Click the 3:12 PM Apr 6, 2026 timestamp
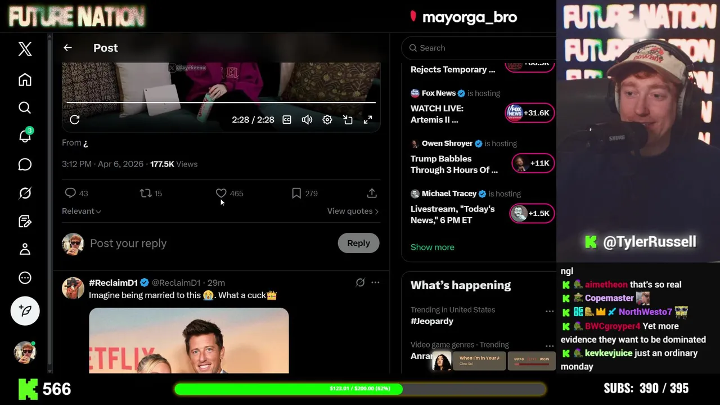720x405 pixels. coord(102,164)
